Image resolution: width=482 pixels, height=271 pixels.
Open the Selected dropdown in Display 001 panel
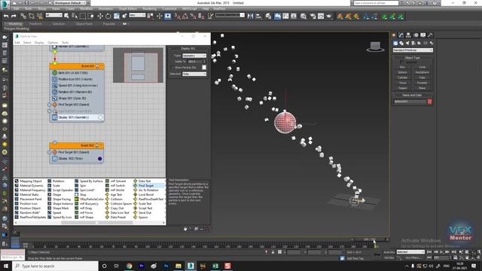194,74
